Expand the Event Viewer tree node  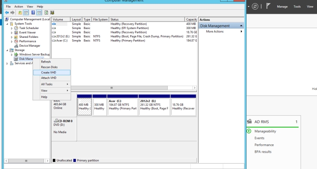point(12,33)
